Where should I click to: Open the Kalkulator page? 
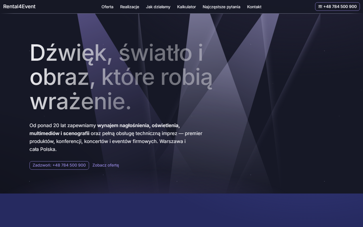click(x=187, y=7)
